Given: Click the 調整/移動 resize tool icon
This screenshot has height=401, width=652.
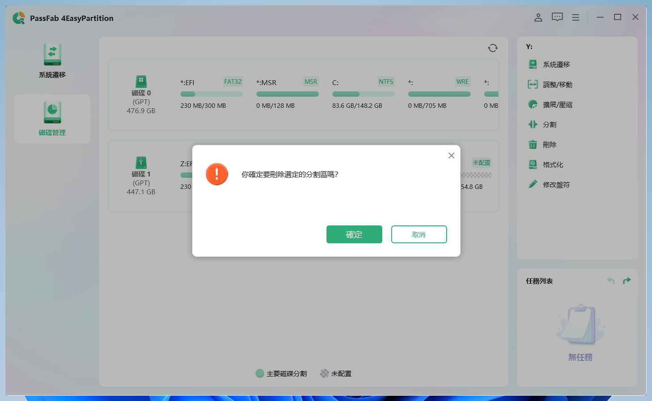Looking at the screenshot, I should point(532,84).
